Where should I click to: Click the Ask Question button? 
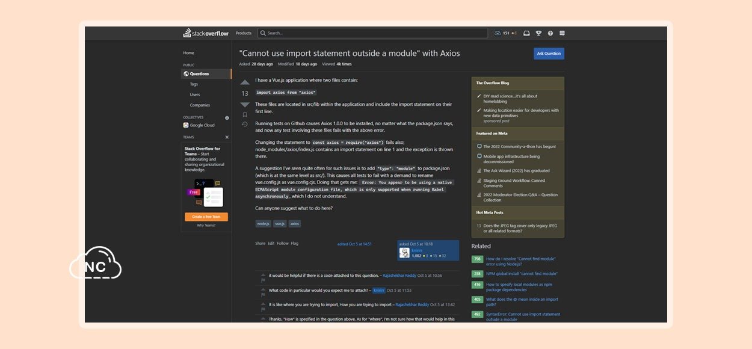(549, 54)
